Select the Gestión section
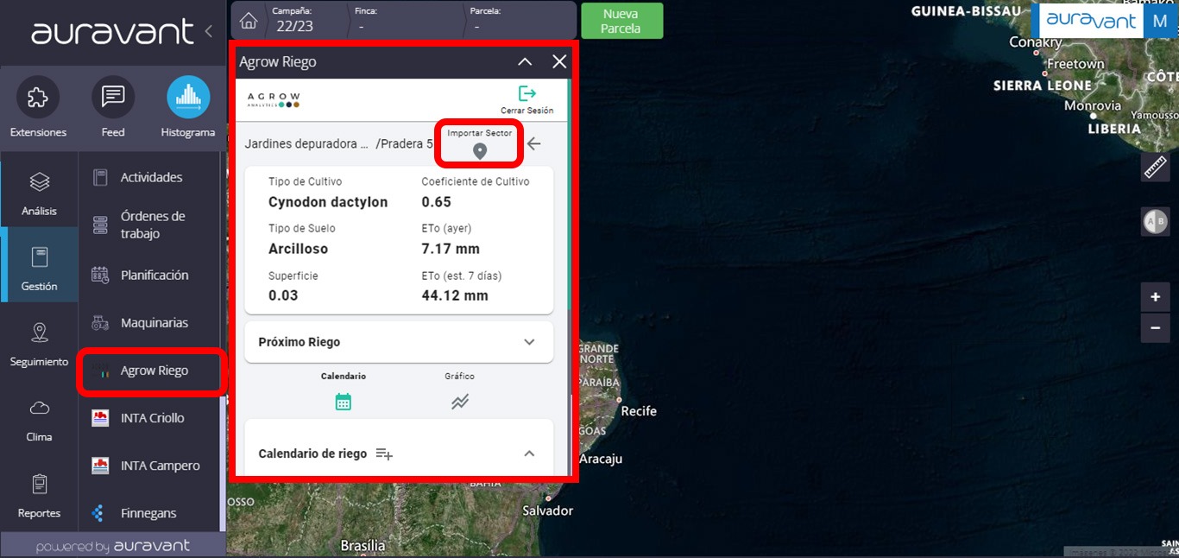Viewport: 1179px width, 558px height. click(39, 265)
